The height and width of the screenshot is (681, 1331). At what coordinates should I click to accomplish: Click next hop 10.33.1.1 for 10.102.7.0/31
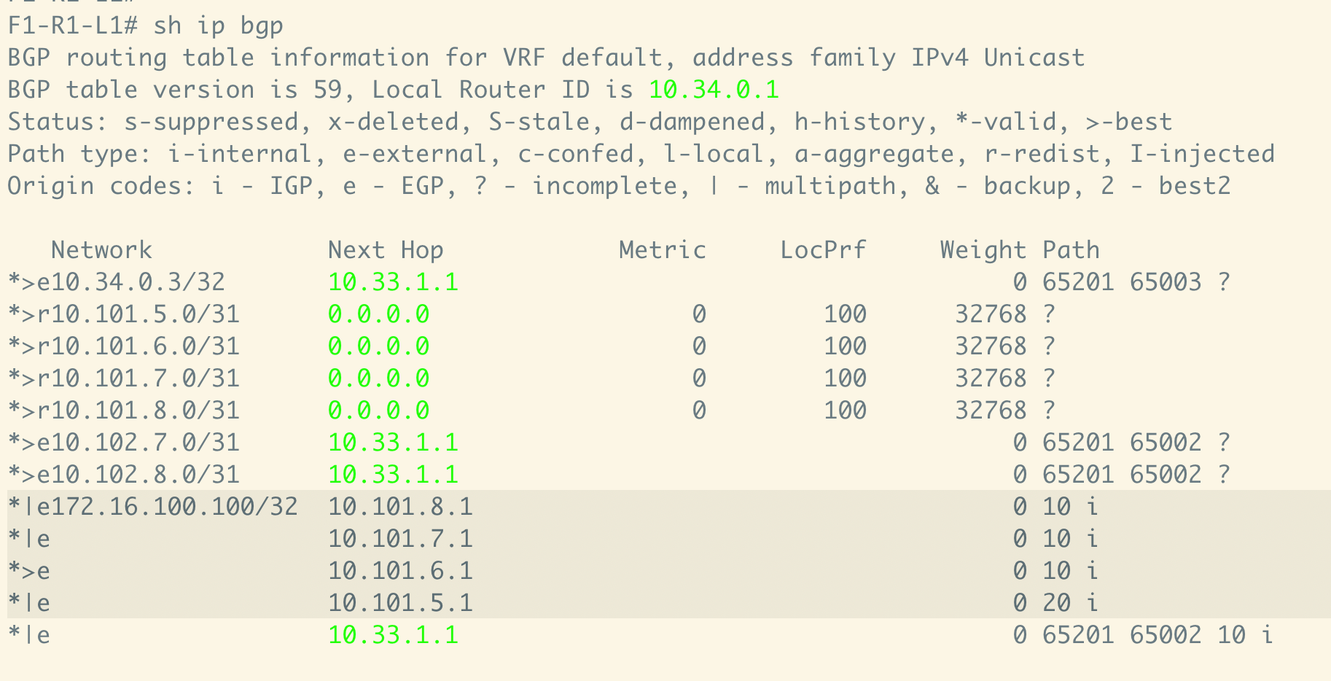tap(393, 443)
